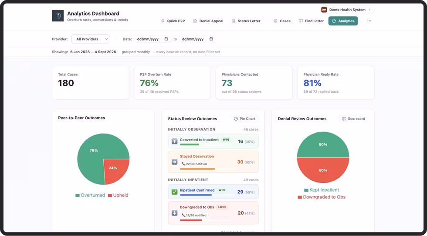Screen dimensions: 427x236
Task: Click the right-arrow icon on Stayed Observation
Action: click(175, 162)
